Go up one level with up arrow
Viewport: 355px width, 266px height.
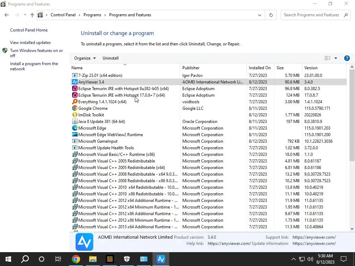(32, 15)
